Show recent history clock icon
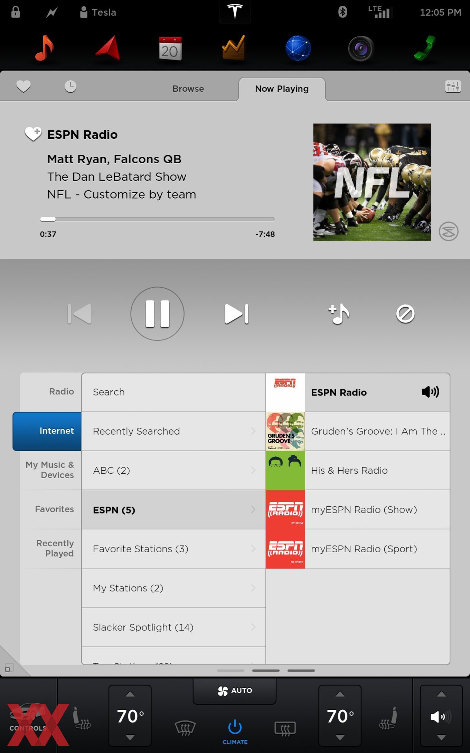This screenshot has width=470, height=753. click(70, 87)
